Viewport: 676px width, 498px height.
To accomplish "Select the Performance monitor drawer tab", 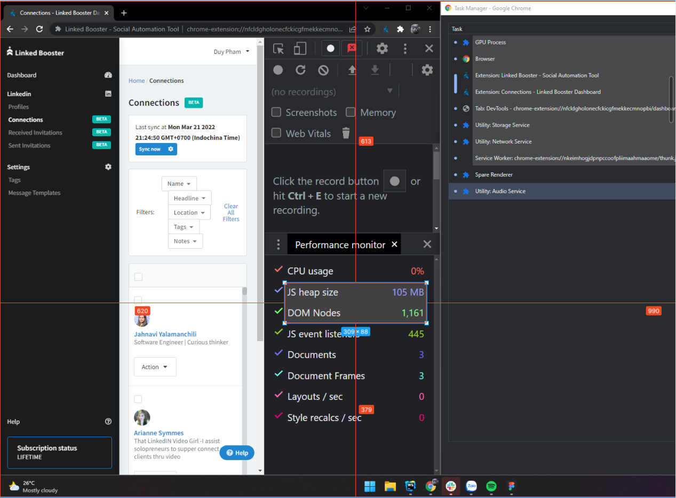I will [340, 244].
